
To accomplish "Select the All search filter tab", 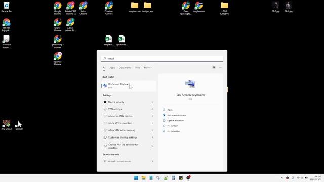I will click(x=104, y=68).
